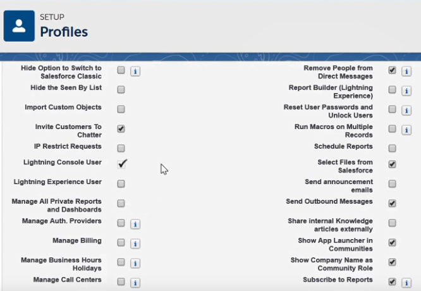421x291 pixels.
Task: Tick the Manage Auth. Providers checkbox
Action: 121,223
